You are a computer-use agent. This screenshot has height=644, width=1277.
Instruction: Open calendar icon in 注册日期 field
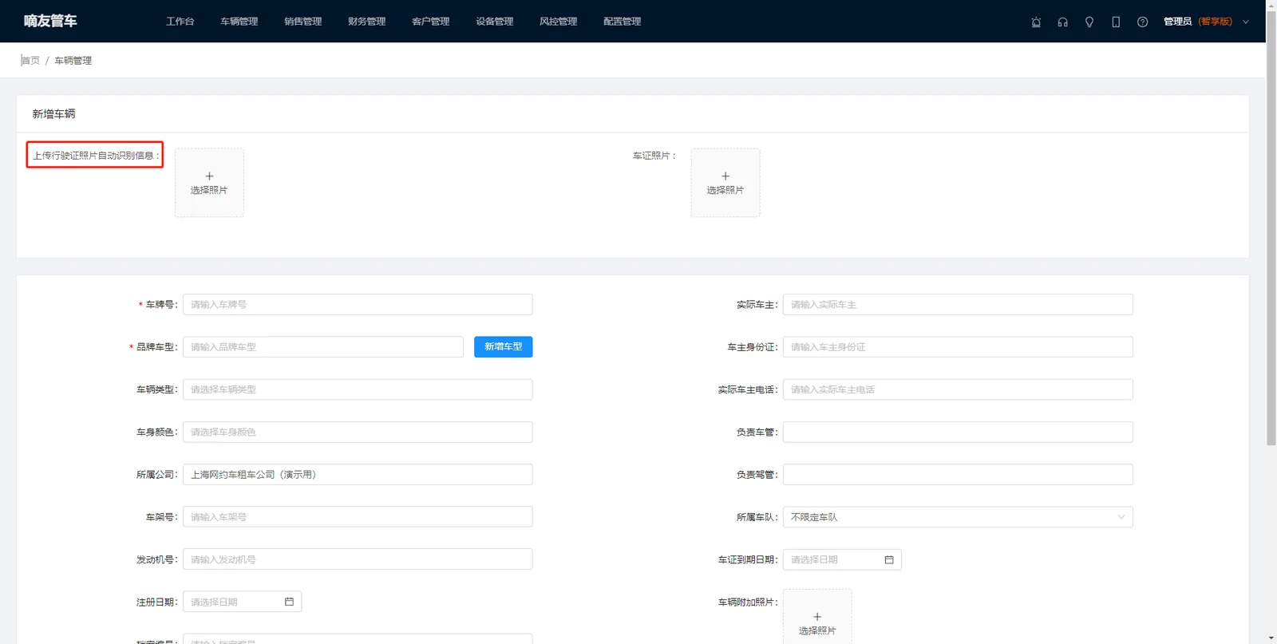point(289,602)
